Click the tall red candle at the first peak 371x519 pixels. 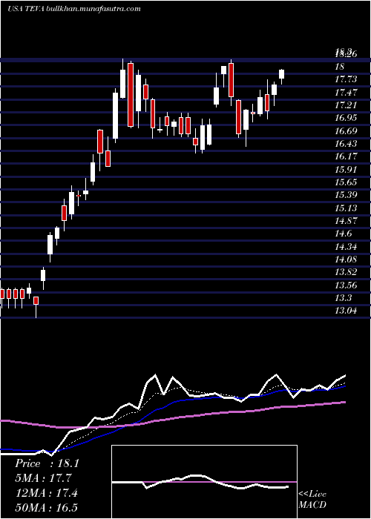(131, 95)
